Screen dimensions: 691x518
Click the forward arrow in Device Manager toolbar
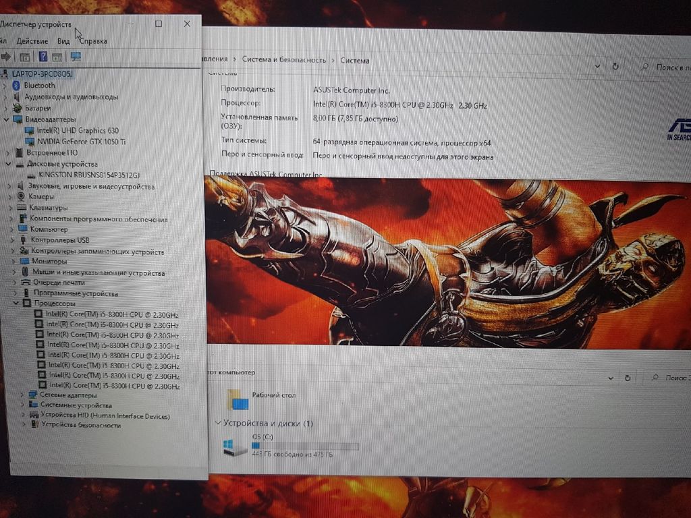pyautogui.click(x=7, y=57)
